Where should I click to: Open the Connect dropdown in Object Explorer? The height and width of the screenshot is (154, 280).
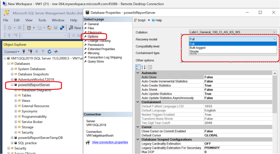point(12,52)
